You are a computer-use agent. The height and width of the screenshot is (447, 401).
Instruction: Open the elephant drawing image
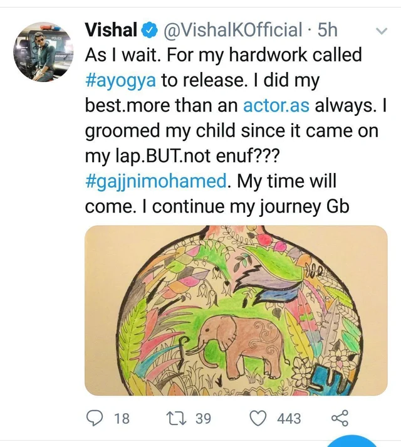click(236, 310)
